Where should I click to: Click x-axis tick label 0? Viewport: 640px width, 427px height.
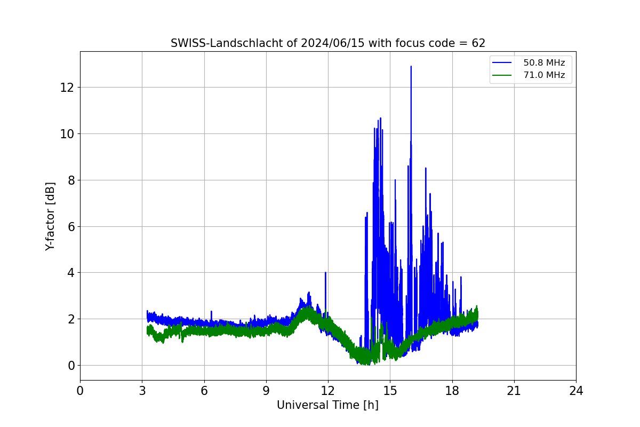(80, 391)
